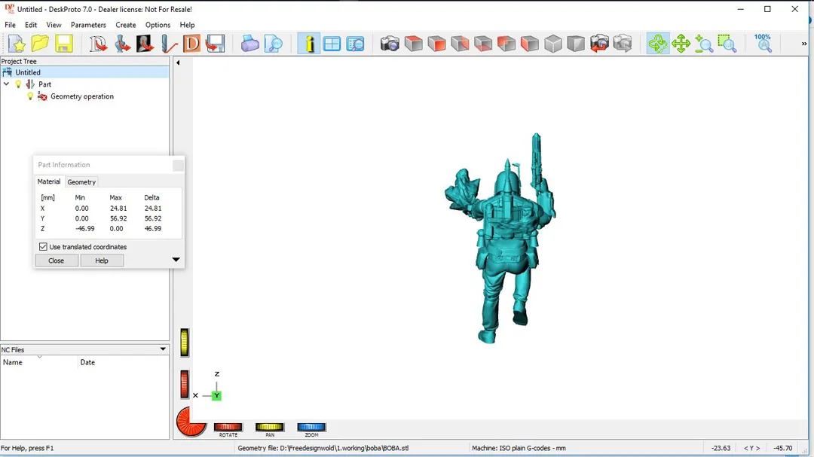
Task: Go to next view grey camera icon
Action: [x=623, y=44]
